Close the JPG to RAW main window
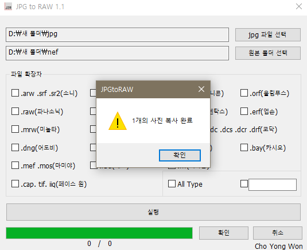Viewport: 307px width, 250px height. click(x=299, y=6)
